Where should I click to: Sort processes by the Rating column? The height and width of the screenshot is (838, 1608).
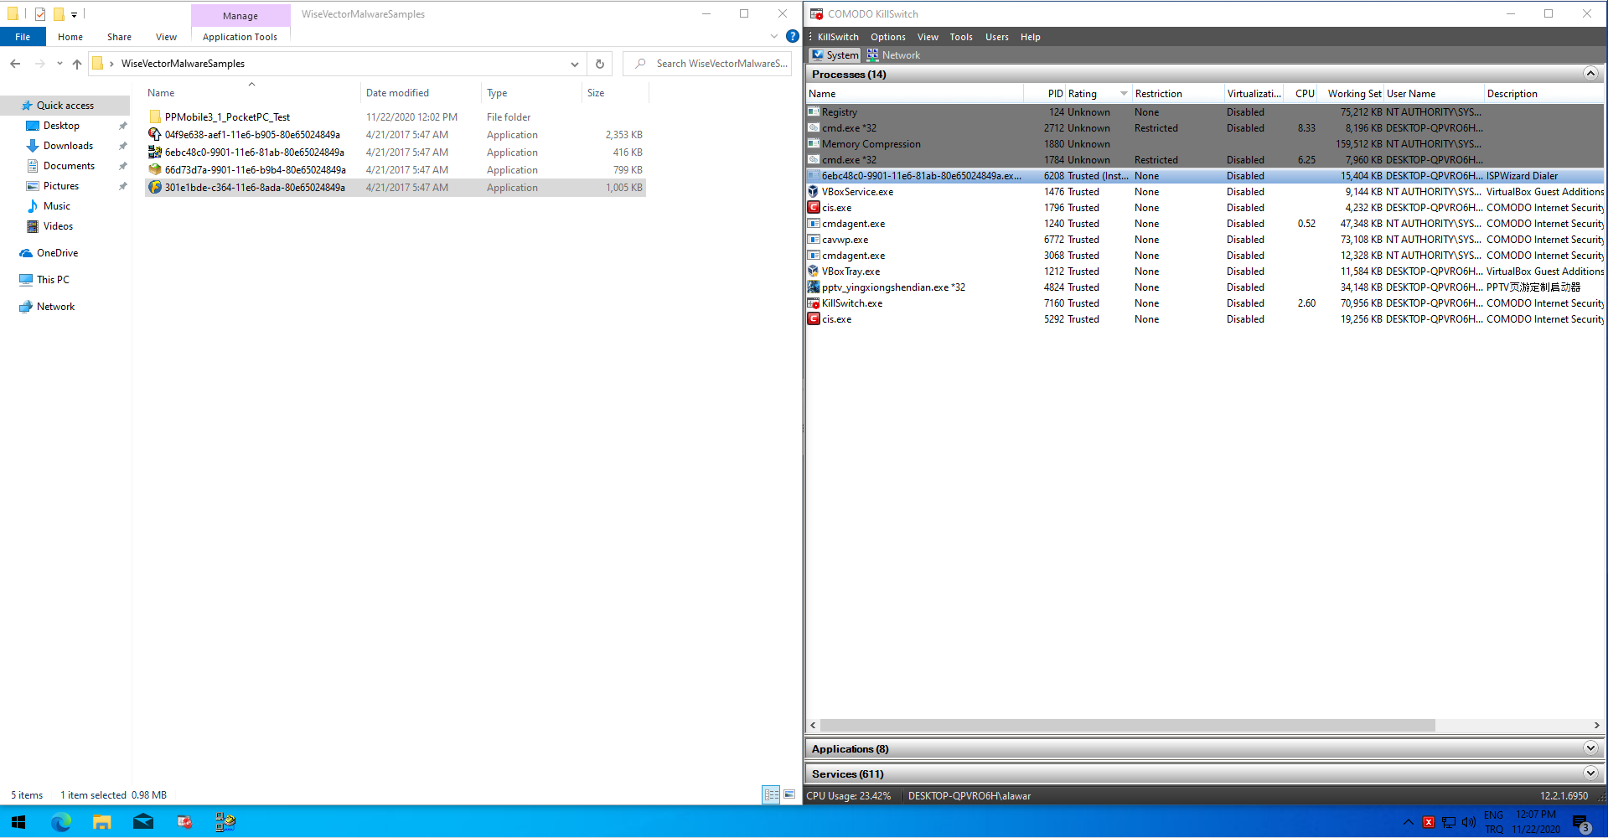(x=1099, y=94)
